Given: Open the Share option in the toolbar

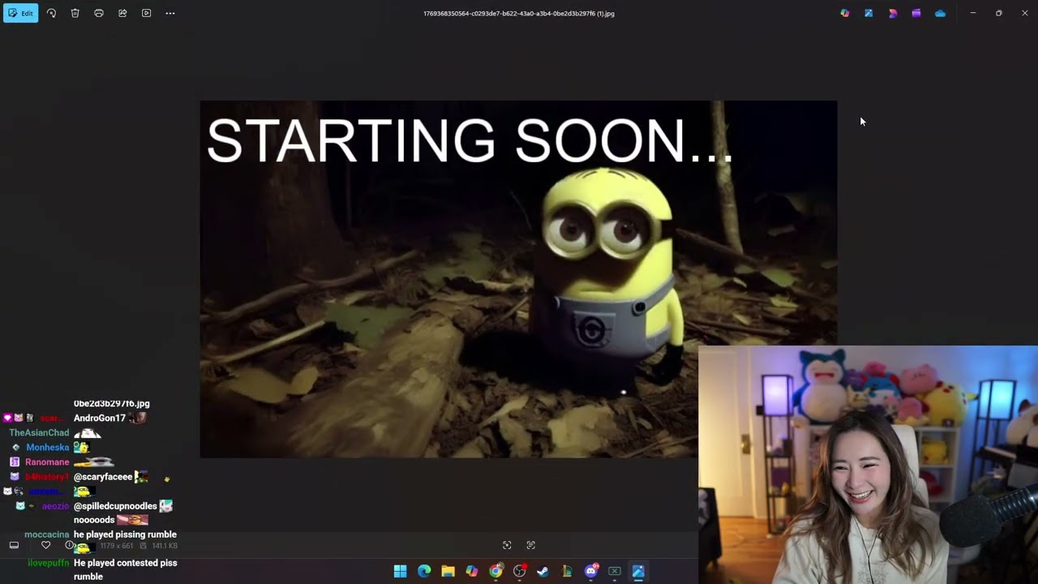Looking at the screenshot, I should point(122,13).
